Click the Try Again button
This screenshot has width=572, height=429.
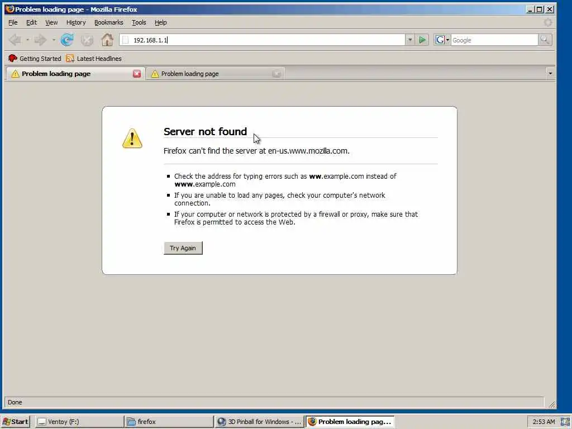[x=183, y=248]
